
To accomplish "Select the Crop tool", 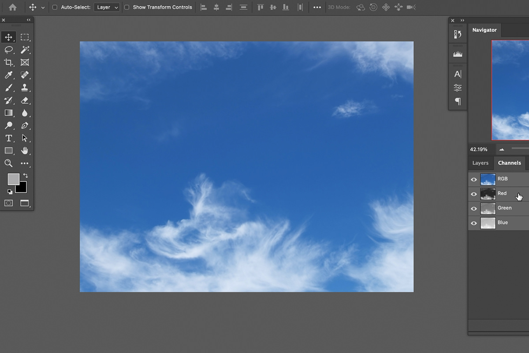I will pos(8,62).
